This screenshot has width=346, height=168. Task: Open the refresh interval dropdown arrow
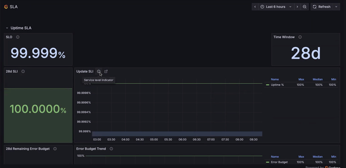[336, 7]
